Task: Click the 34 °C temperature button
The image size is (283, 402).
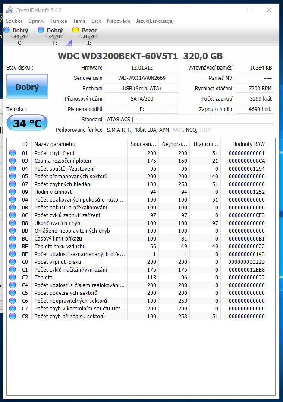Action: coord(27,123)
